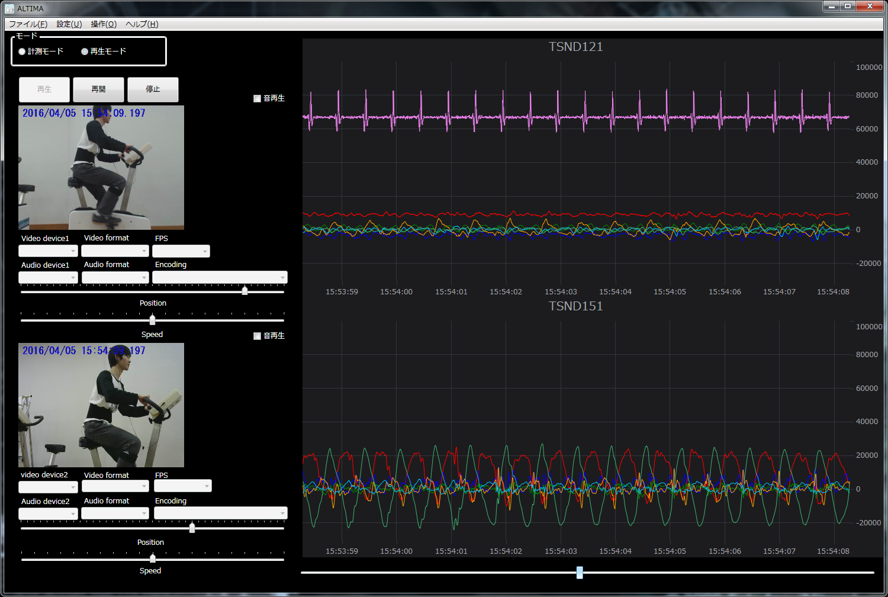Click the graph timeline slider handle
The height and width of the screenshot is (597, 888).
tap(580, 572)
